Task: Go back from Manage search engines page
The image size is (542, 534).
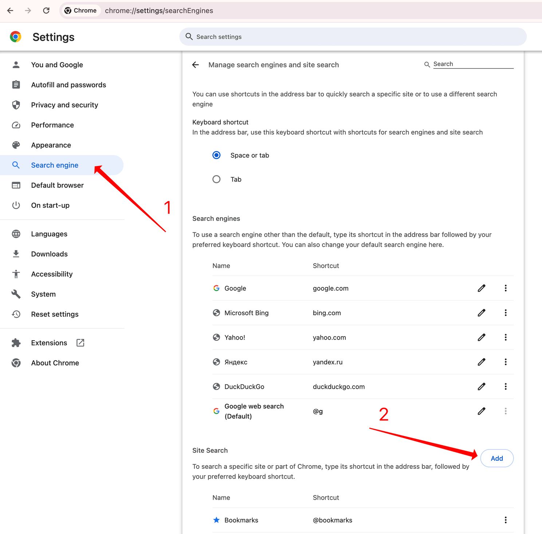Action: pos(196,65)
